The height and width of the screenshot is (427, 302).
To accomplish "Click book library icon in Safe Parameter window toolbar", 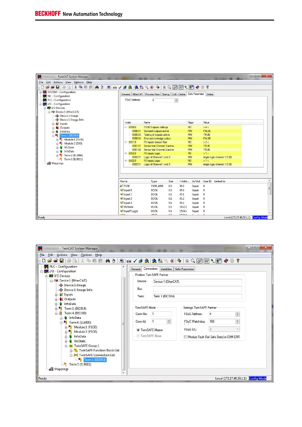I will click(x=197, y=87).
